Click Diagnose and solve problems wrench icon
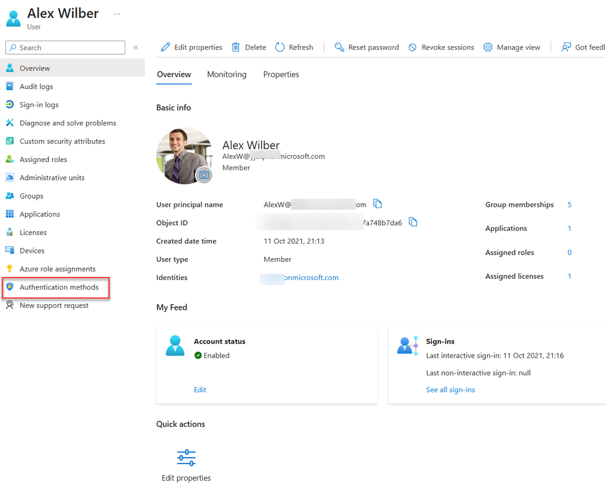The height and width of the screenshot is (494, 605). [x=10, y=123]
